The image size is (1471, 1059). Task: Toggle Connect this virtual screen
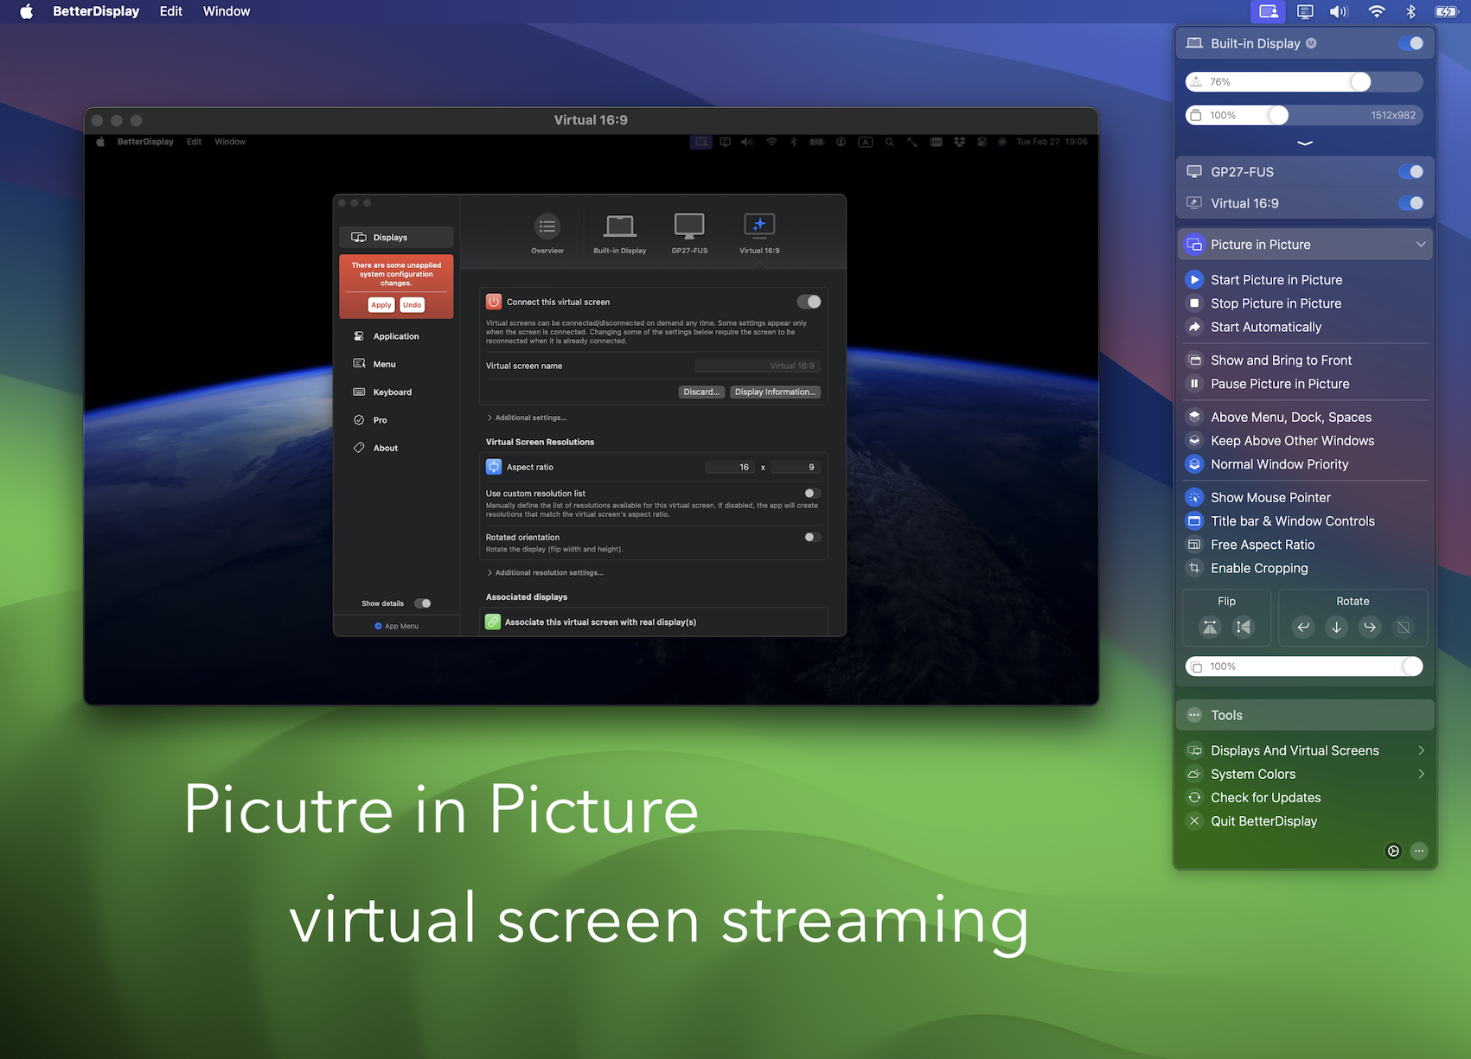point(809,301)
